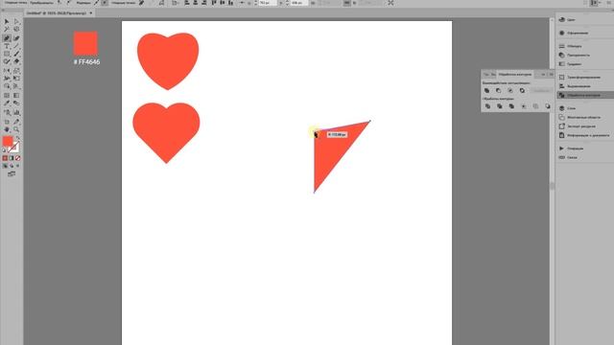Select the Lasso tool
Viewport: 614px width, 345px height.
coord(16,29)
